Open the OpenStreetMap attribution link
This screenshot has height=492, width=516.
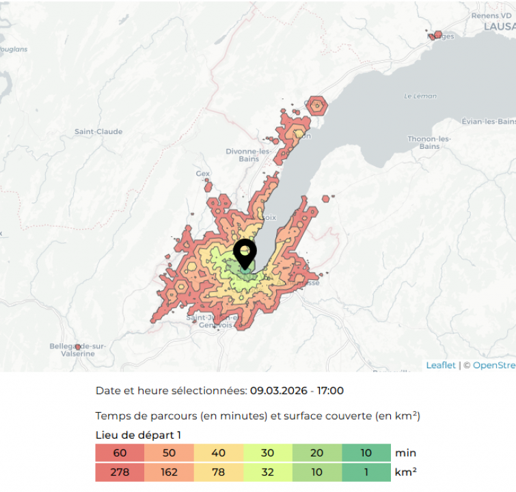coord(493,365)
